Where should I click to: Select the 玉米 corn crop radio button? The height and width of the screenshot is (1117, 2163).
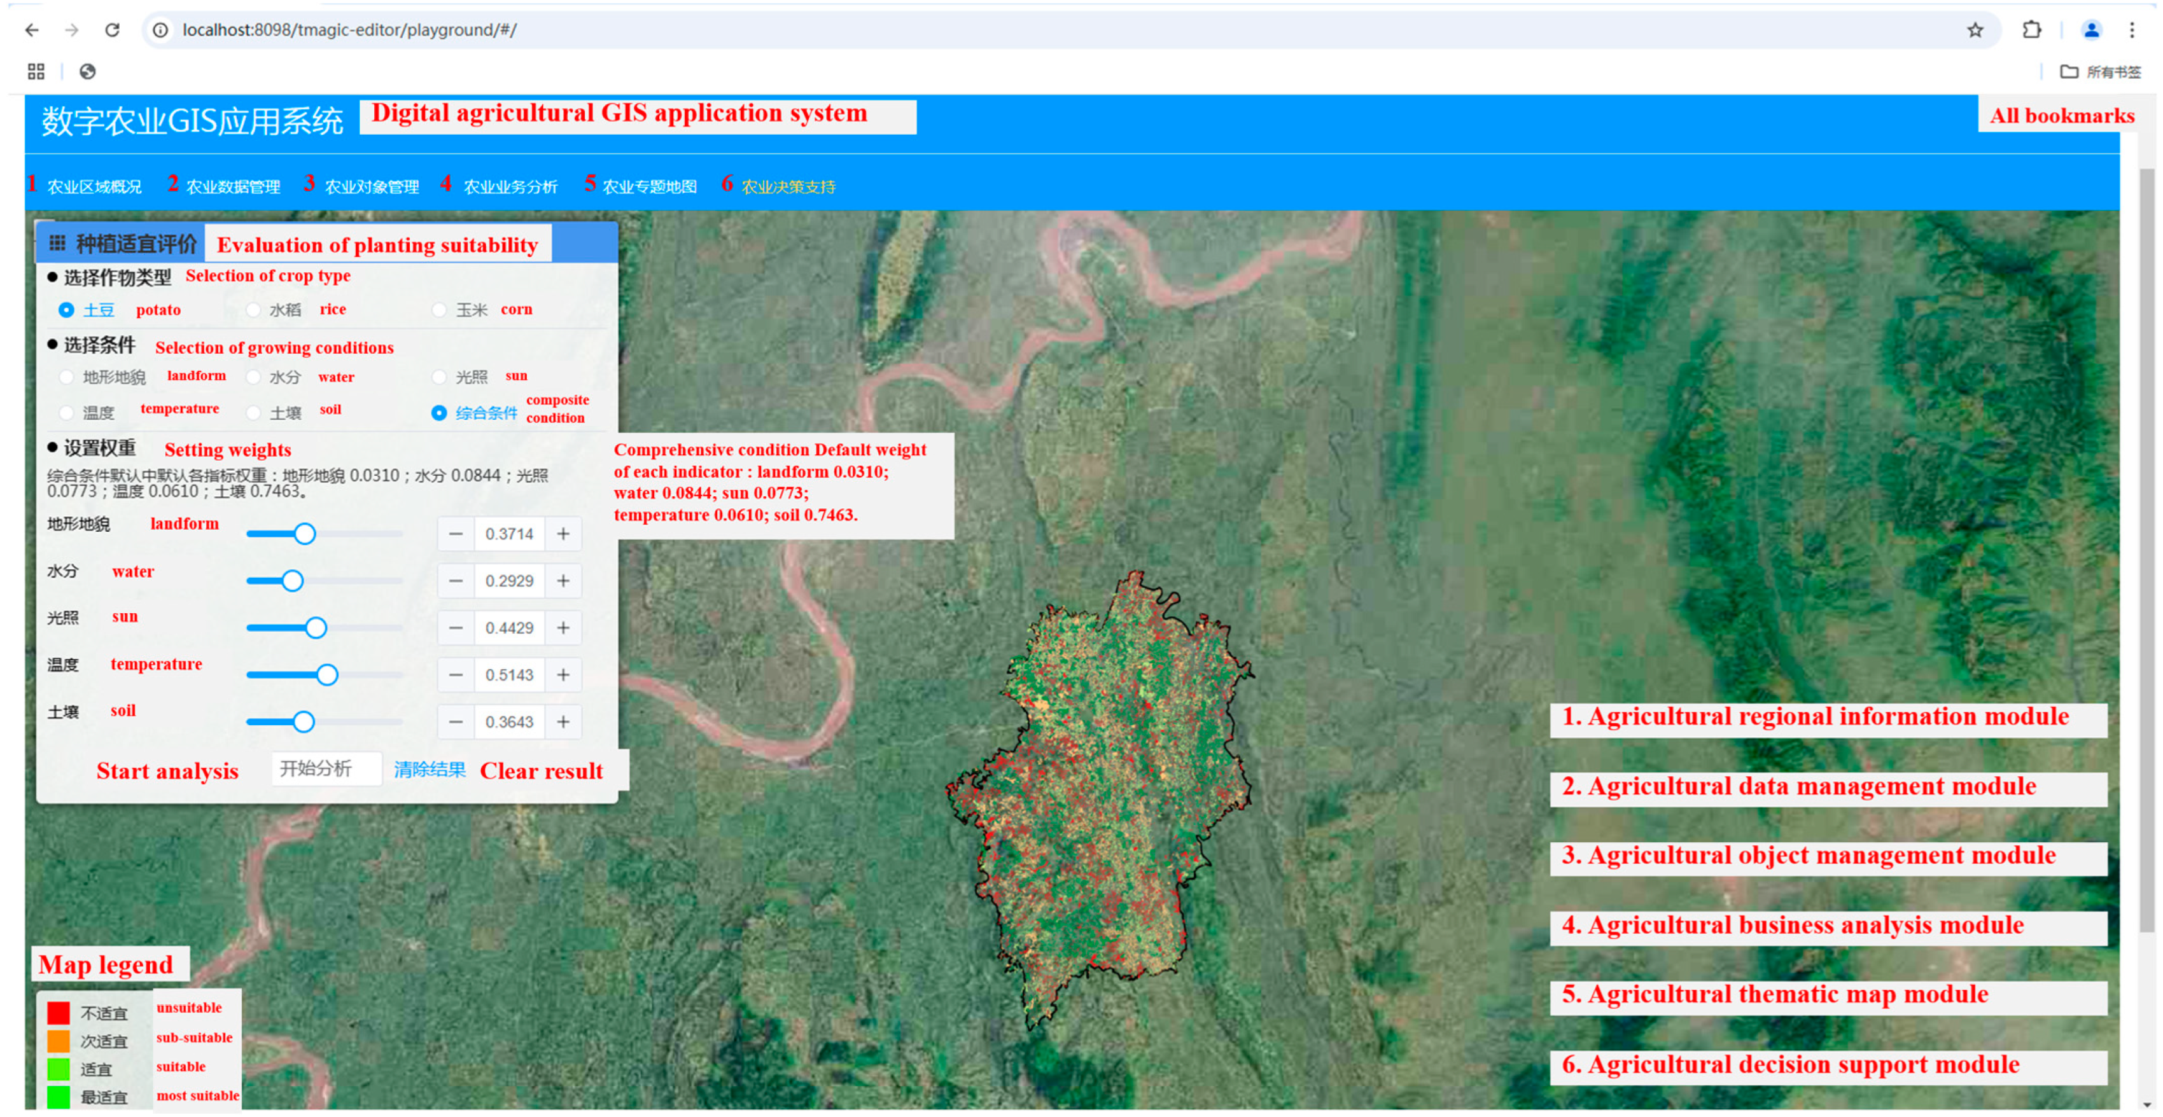point(439,310)
